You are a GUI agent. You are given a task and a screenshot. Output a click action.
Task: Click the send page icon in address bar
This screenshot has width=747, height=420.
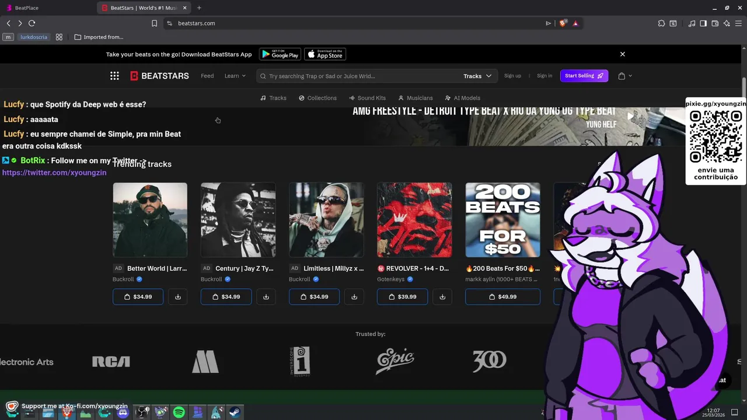point(548,23)
